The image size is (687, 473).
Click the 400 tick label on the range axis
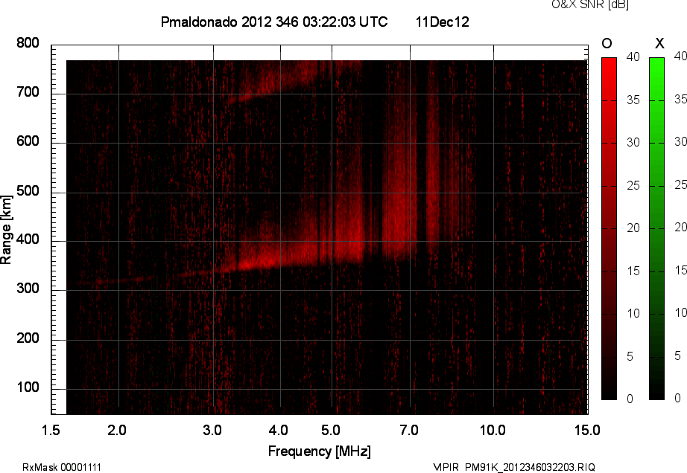(x=28, y=239)
